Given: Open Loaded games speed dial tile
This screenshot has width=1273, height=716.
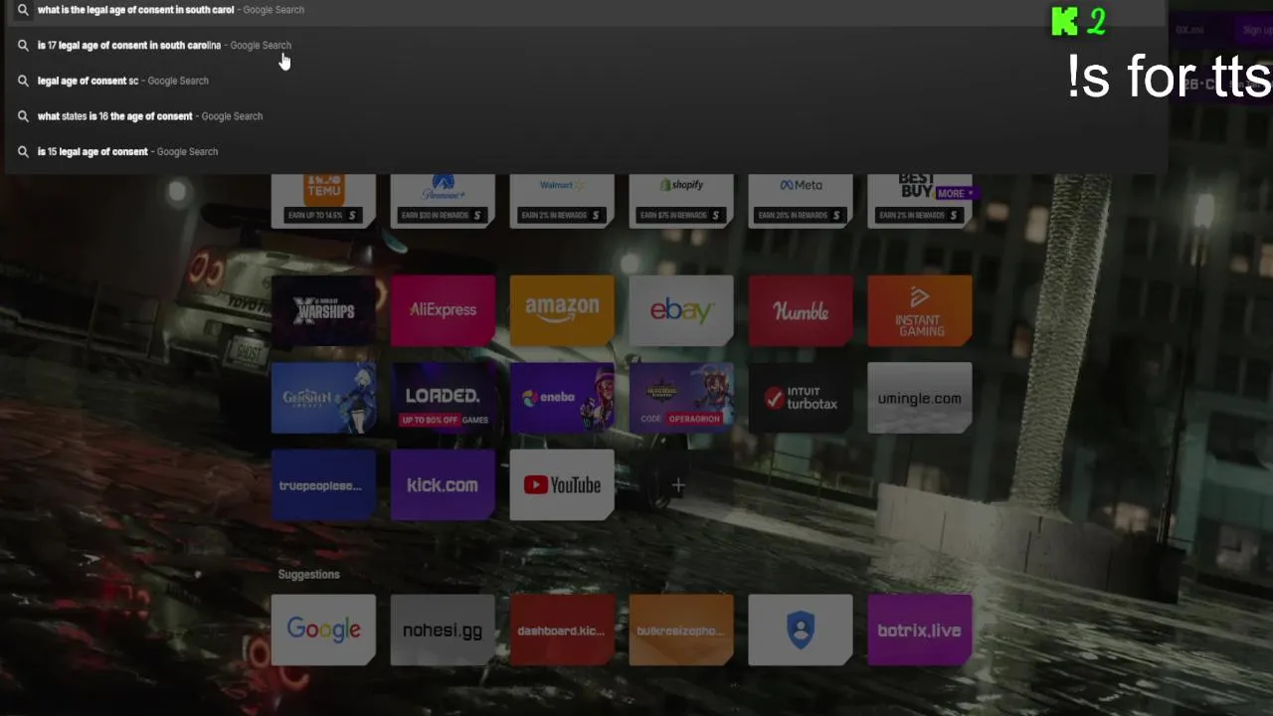Looking at the screenshot, I should click(443, 398).
